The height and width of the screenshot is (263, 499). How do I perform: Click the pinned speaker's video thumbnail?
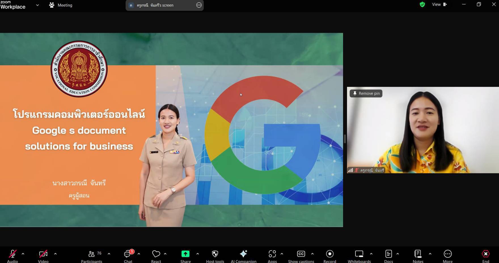click(423, 130)
